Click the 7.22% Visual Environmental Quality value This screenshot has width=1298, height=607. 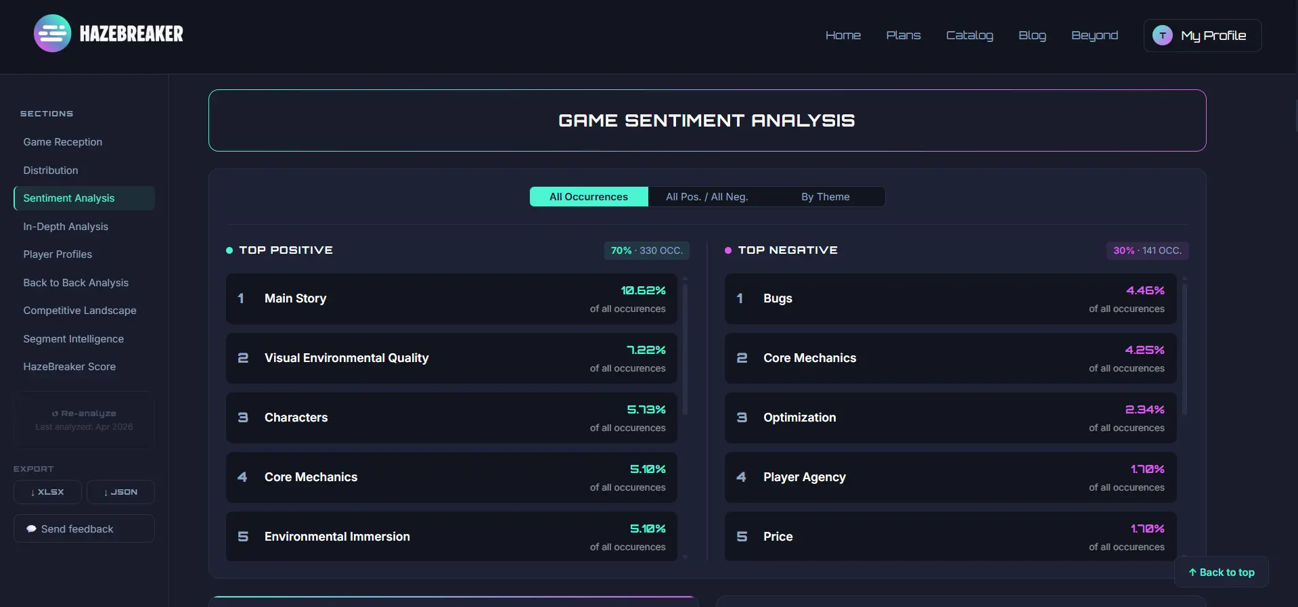click(x=646, y=350)
